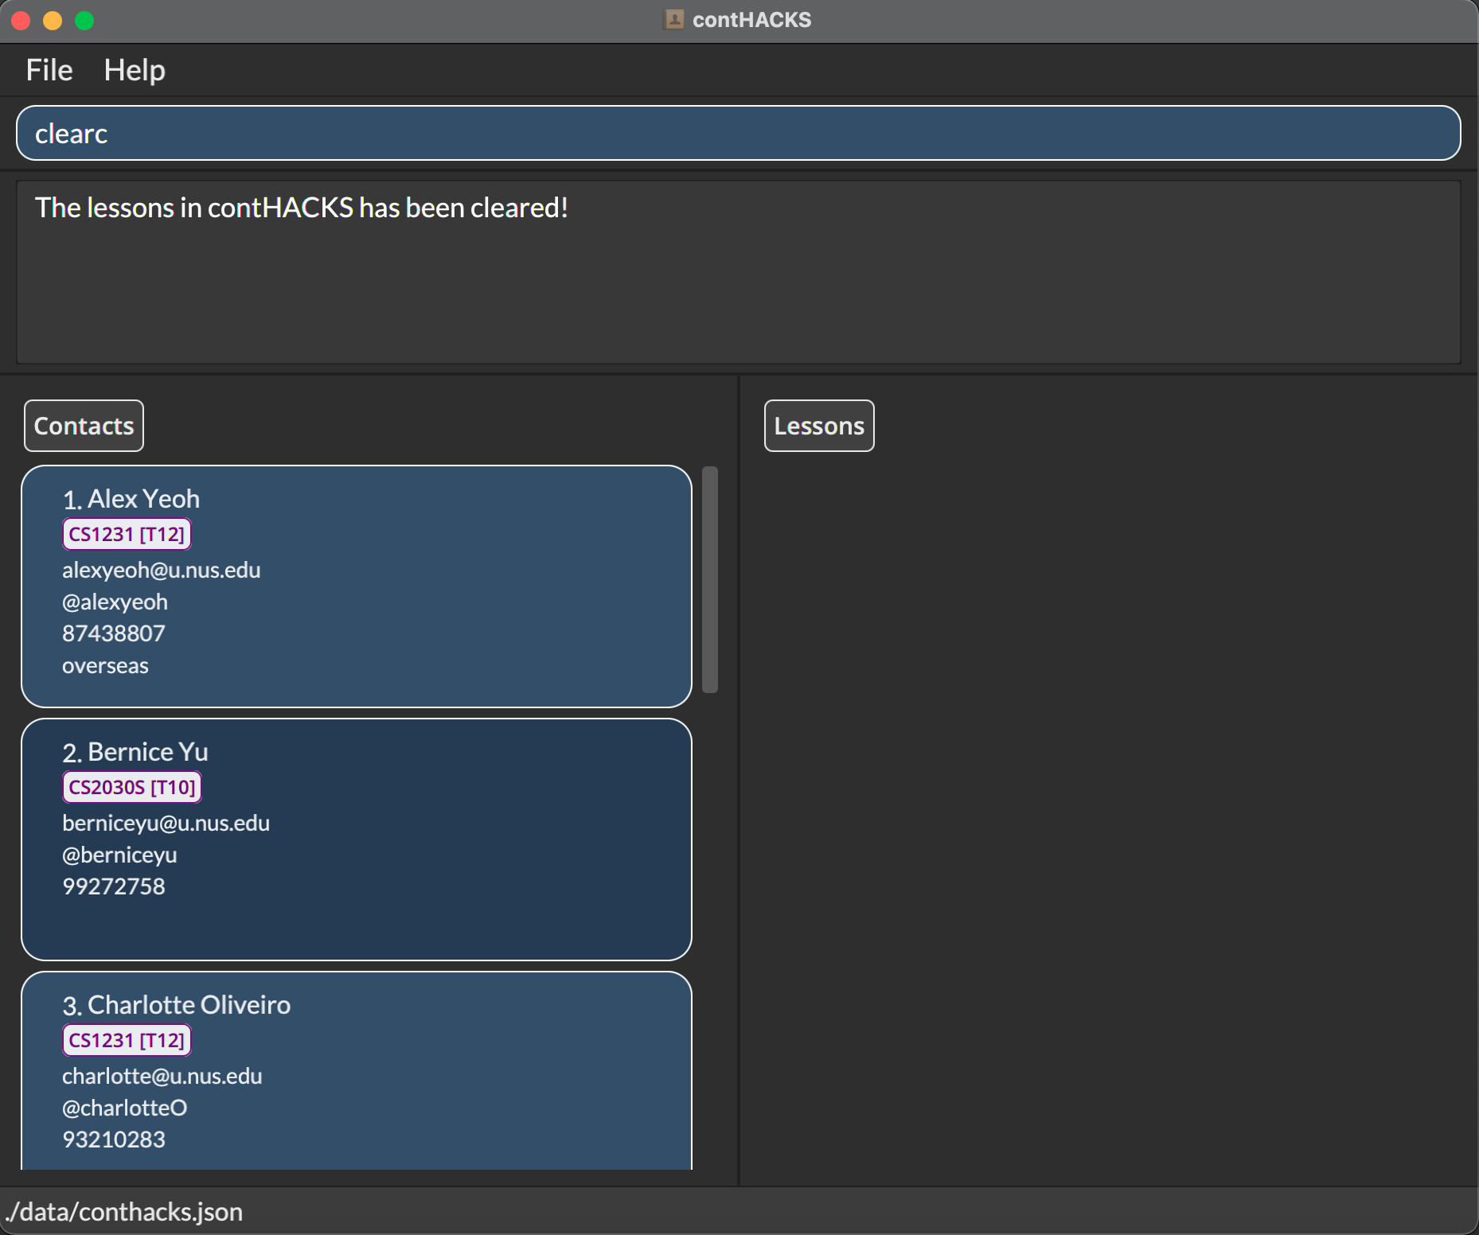Open the File menu
The image size is (1479, 1235).
point(49,70)
